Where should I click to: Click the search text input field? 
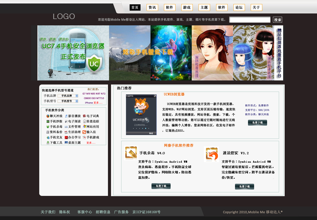(x=250, y=20)
